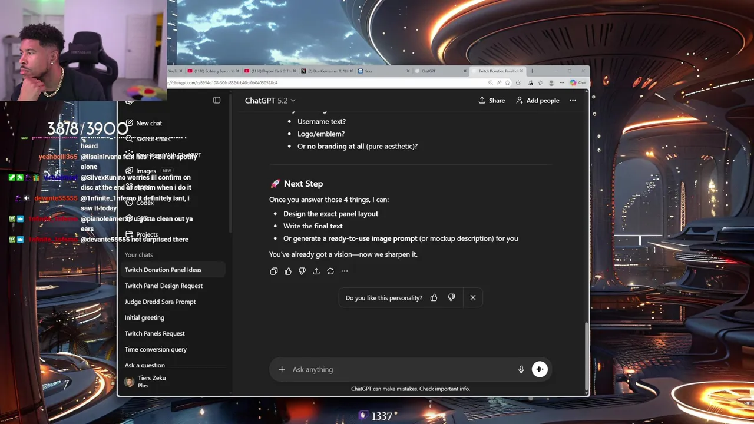Click the zoom magnifier icon in the address bar

tap(490, 82)
